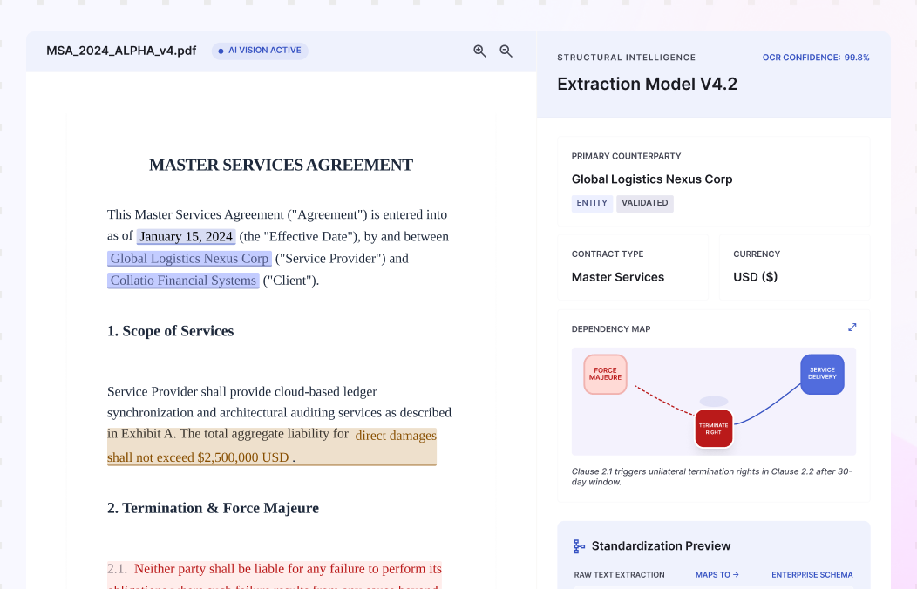Zoom in on the PDF document
This screenshot has width=917, height=589.
click(x=479, y=51)
